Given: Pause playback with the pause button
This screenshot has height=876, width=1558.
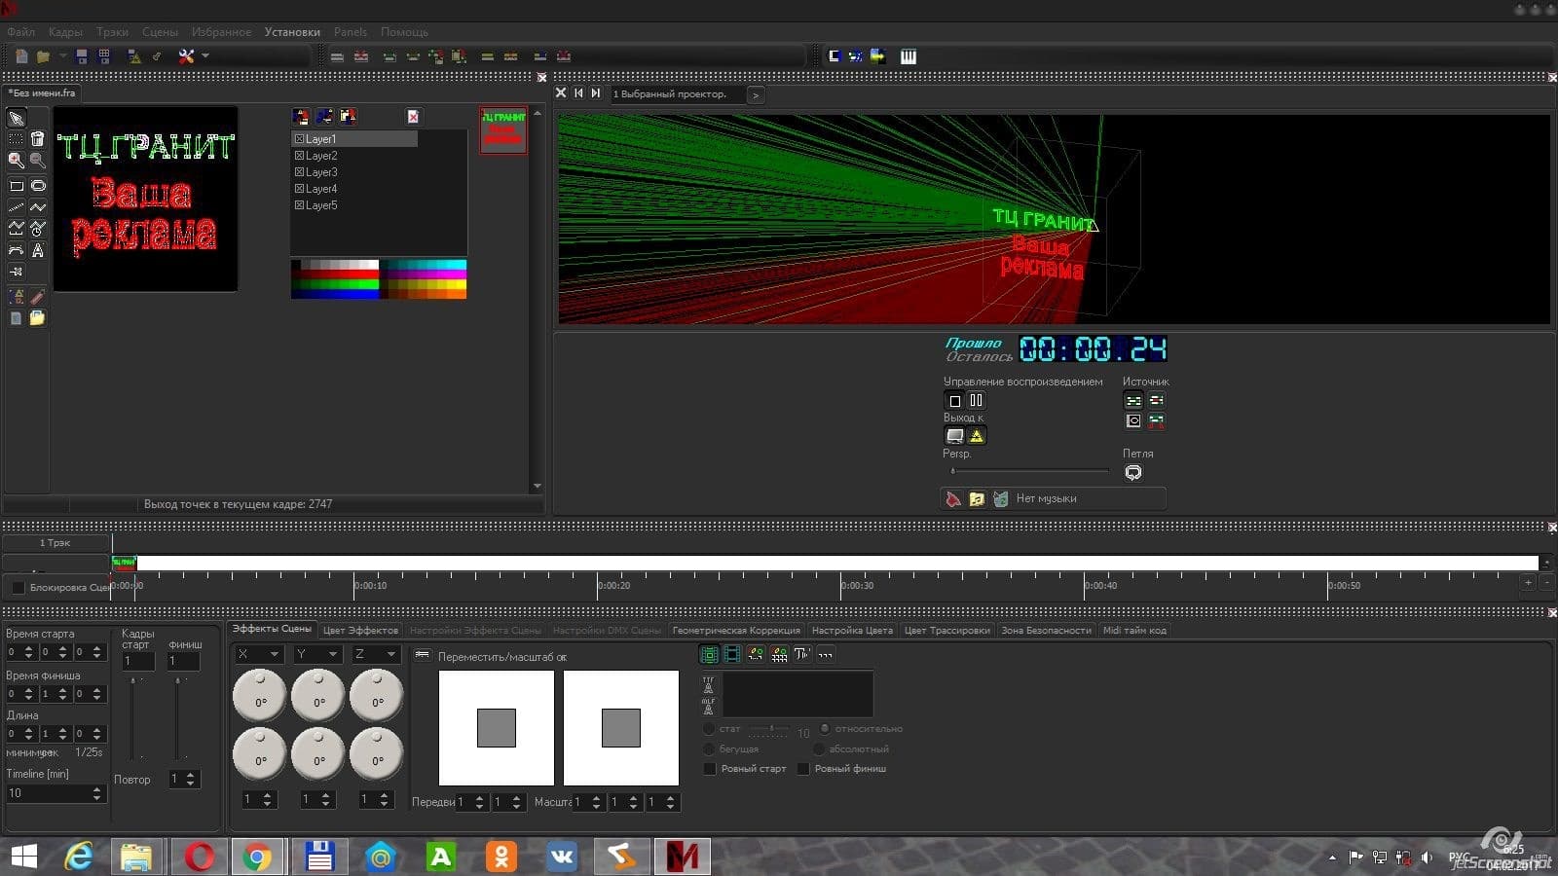Looking at the screenshot, I should [977, 400].
